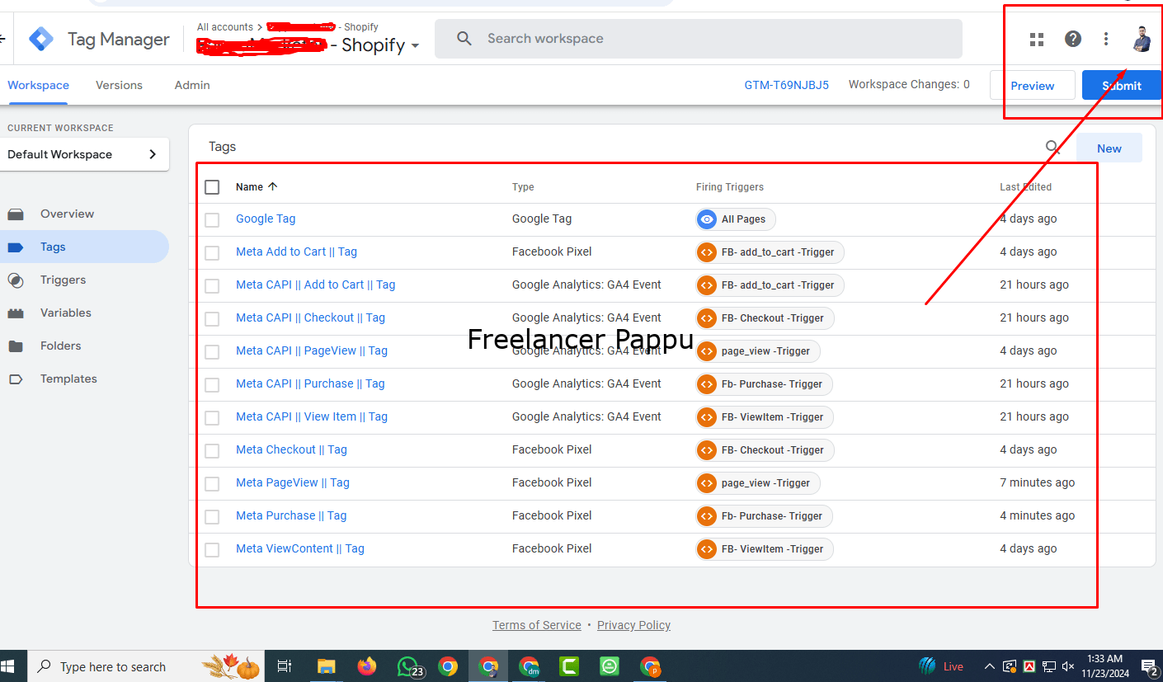Open Meta Checkout || Tag link

coord(291,449)
